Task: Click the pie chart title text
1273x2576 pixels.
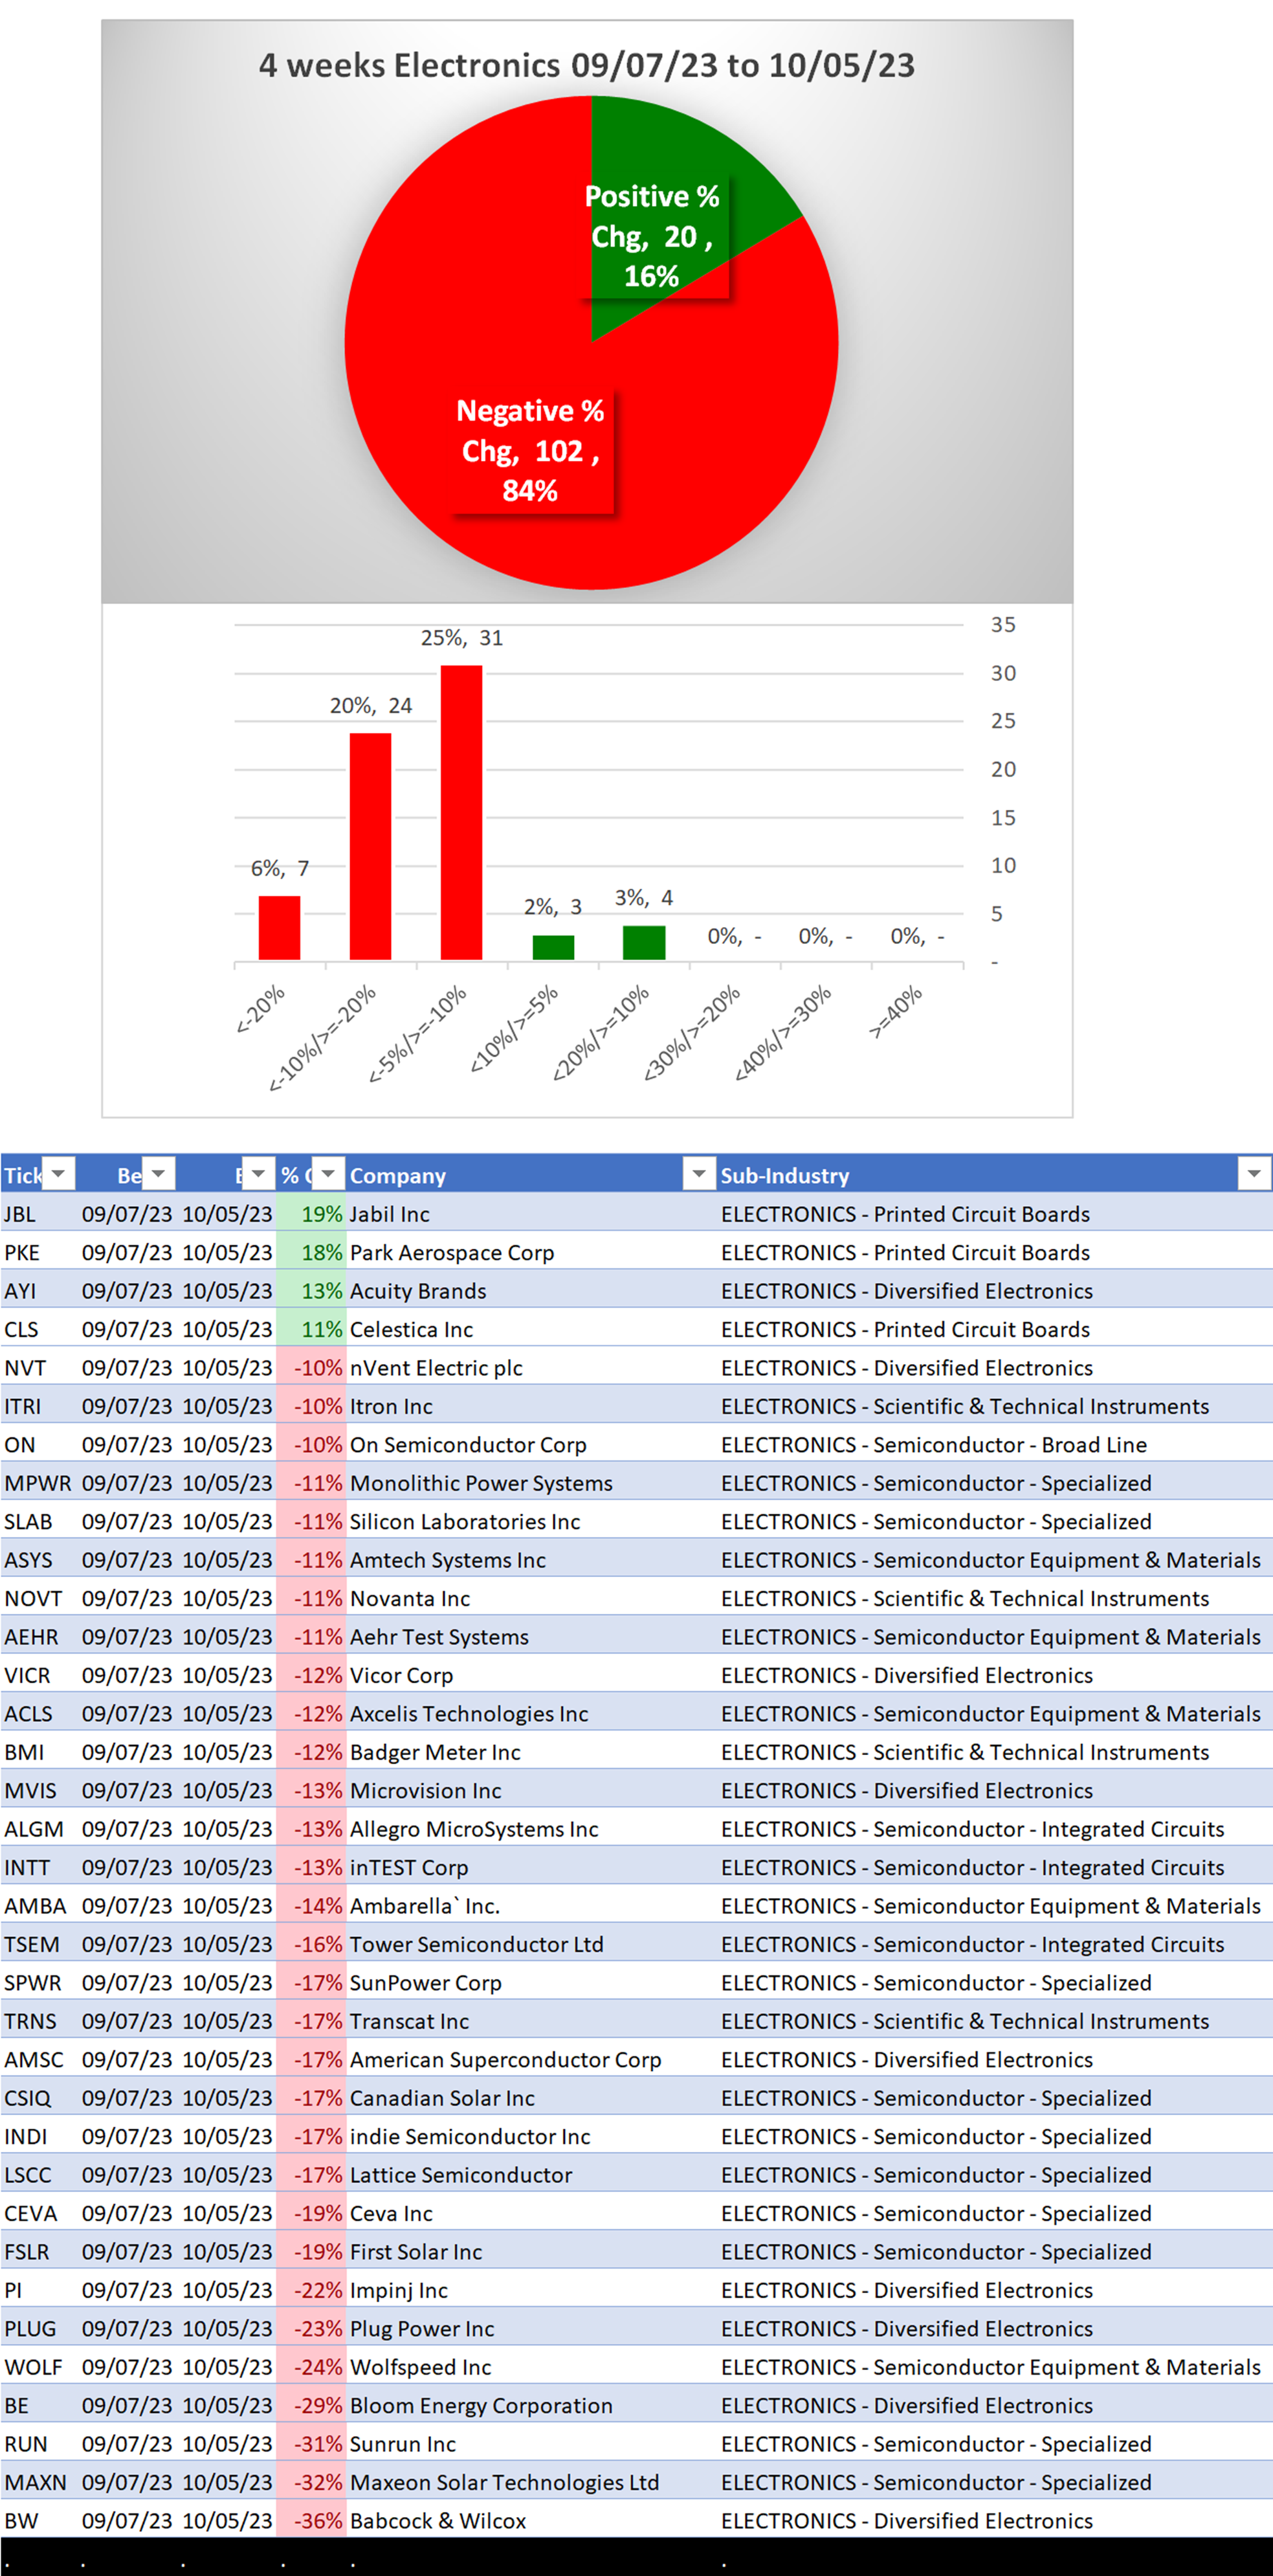Action: (x=586, y=65)
